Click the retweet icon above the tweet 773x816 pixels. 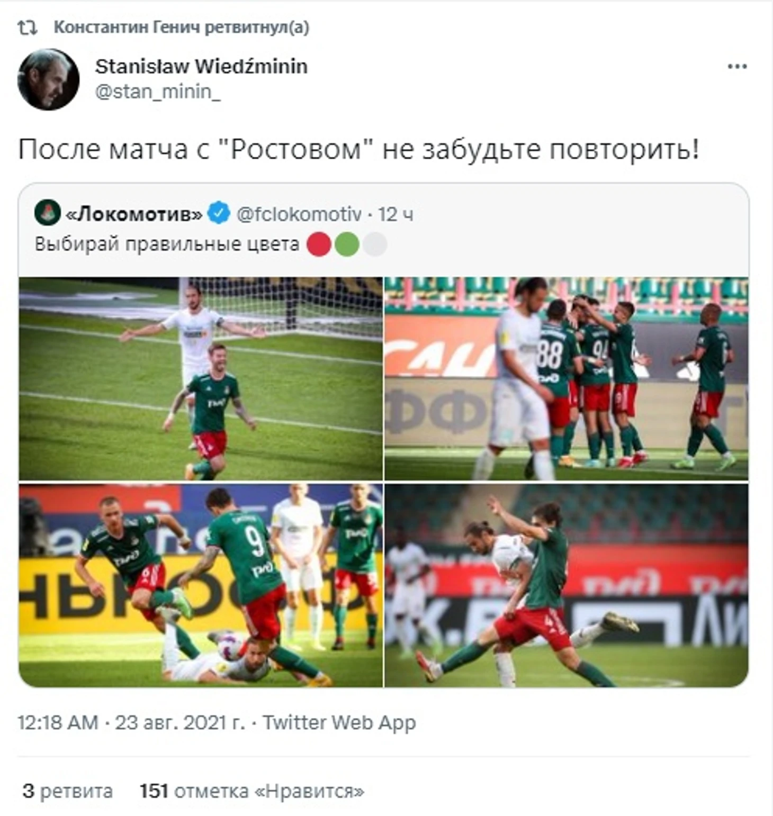28,28
